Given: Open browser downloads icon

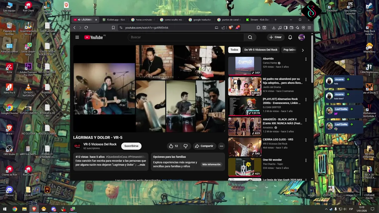Looking at the screenshot, I should click(x=274, y=28).
